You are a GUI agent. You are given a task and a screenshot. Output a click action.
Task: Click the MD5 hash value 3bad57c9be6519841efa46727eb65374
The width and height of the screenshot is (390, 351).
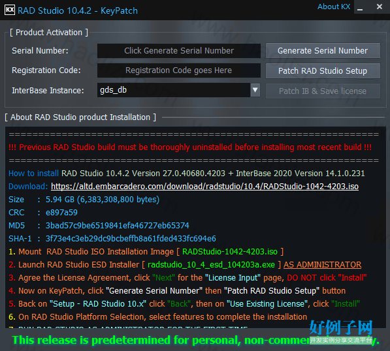pyautogui.click(x=118, y=225)
